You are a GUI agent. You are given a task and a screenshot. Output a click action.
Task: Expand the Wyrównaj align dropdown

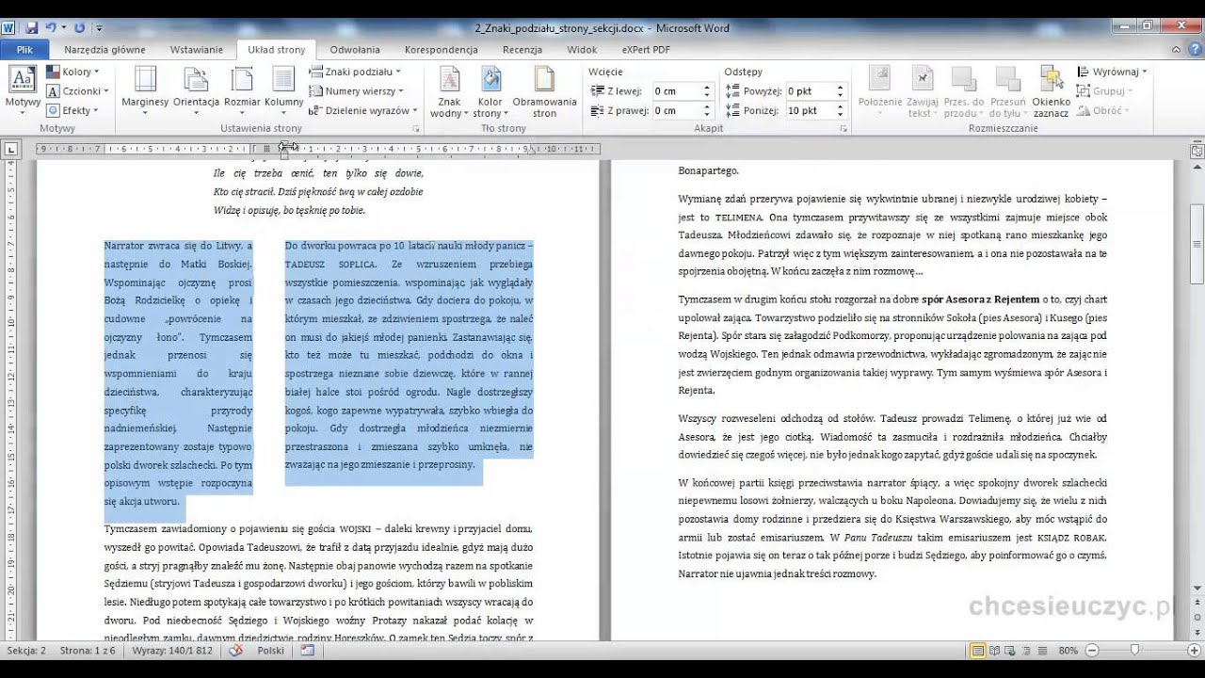(x=1114, y=72)
